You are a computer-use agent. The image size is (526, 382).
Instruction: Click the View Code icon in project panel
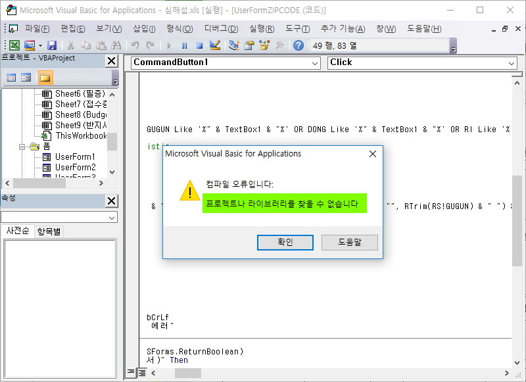tap(11, 78)
